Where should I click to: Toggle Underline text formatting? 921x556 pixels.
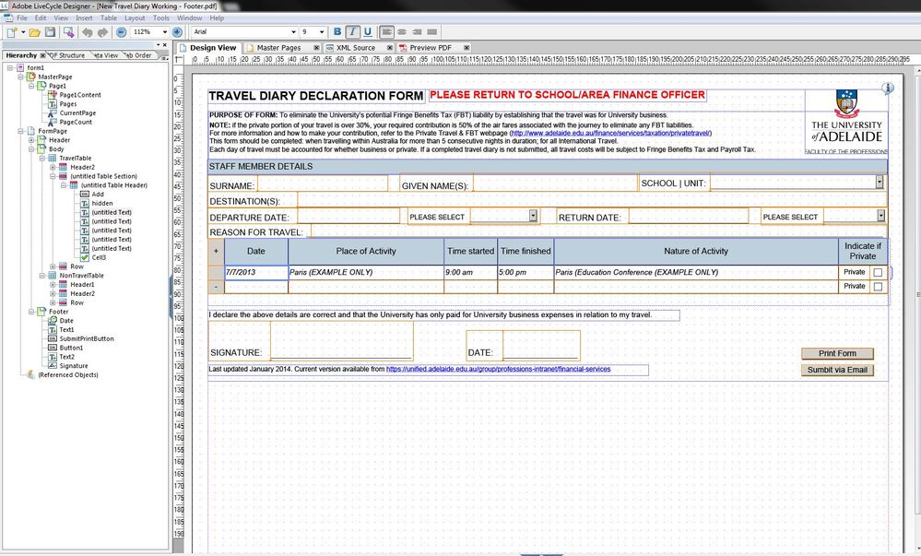[x=368, y=32]
